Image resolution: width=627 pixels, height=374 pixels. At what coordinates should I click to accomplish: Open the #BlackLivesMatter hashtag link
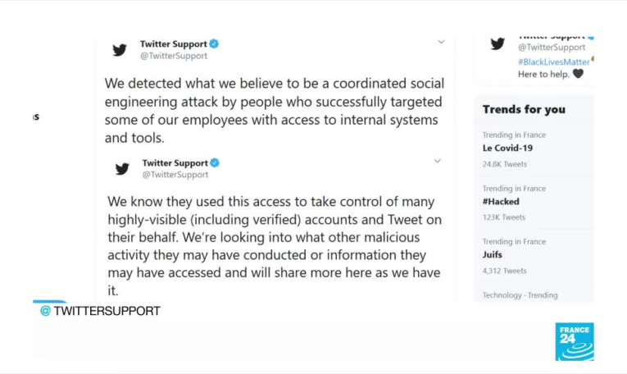coord(553,62)
